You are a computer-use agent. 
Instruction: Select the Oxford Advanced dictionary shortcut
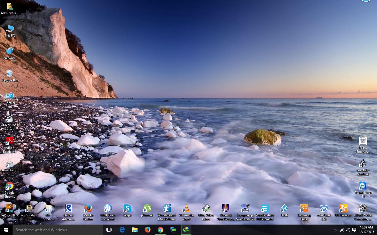point(68,213)
